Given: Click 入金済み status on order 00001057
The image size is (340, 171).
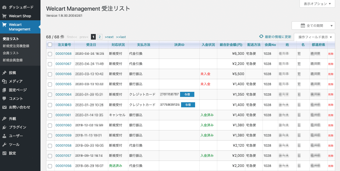Looking at the screenshot, I should coord(207,156).
